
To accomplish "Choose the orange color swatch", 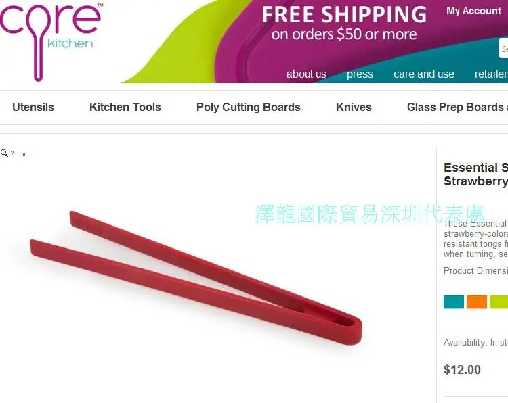I will point(477,302).
